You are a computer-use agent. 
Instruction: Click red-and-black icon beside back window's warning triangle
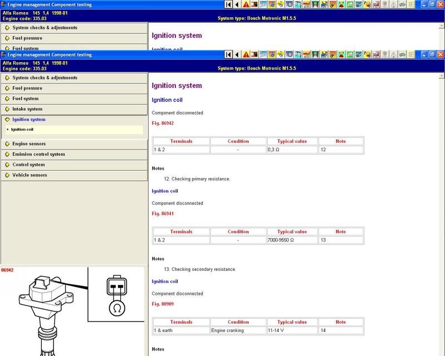point(255,4)
